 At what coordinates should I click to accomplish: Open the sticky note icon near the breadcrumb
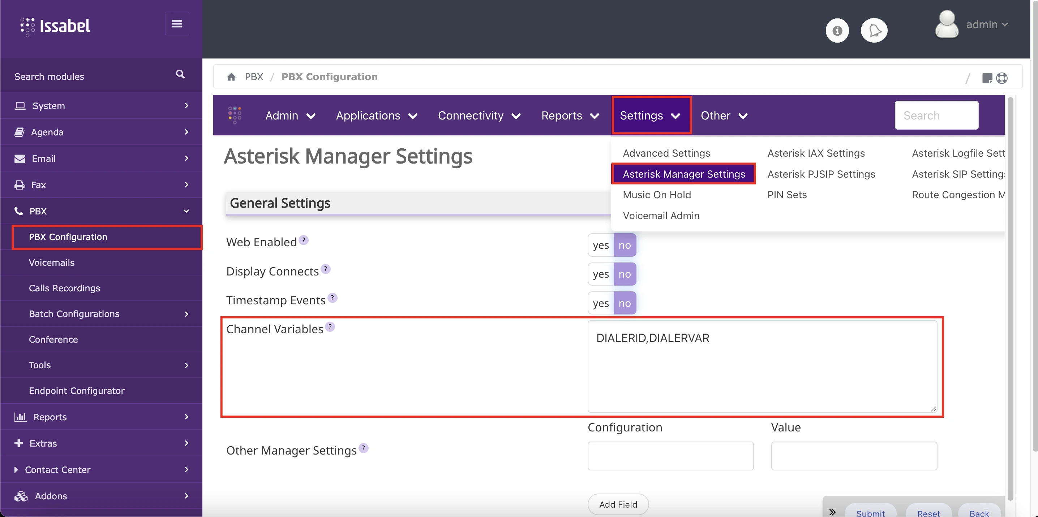coord(987,78)
